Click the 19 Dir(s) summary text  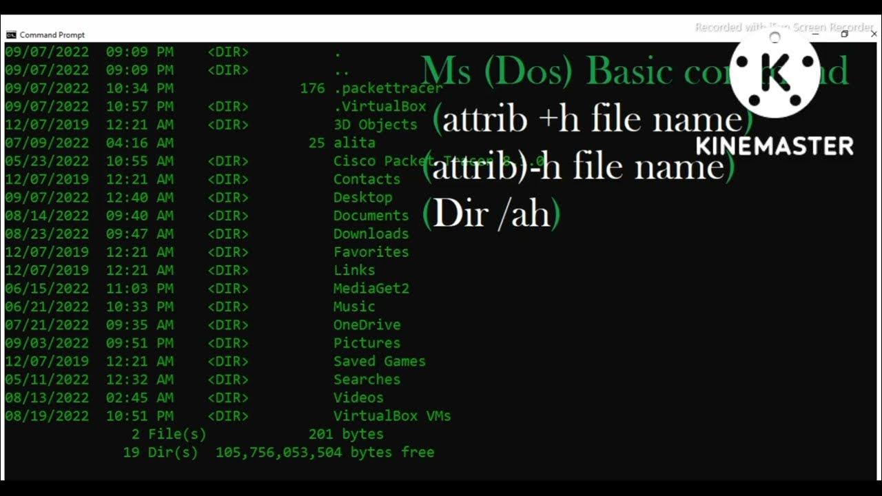[x=161, y=453]
